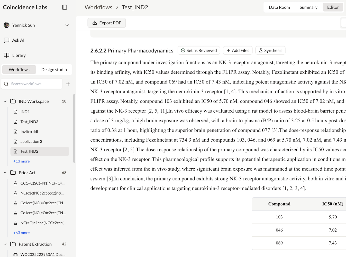Viewport: 346px width, 257px height.
Task: Click the Patent Extraction folder icon
Action: (13, 244)
